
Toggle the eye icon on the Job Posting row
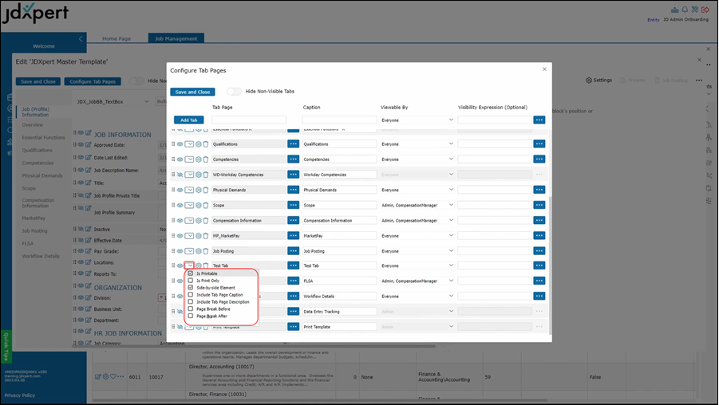(180, 251)
